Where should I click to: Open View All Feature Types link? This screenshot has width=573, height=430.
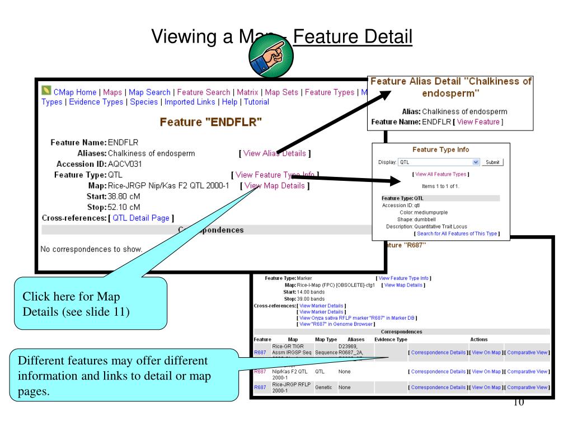coord(441,175)
